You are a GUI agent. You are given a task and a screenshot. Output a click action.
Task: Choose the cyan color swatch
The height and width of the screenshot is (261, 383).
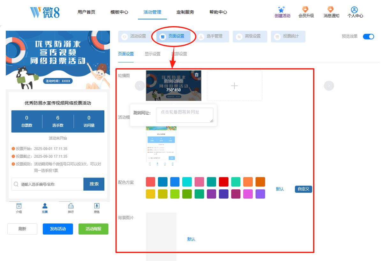tap(187, 182)
